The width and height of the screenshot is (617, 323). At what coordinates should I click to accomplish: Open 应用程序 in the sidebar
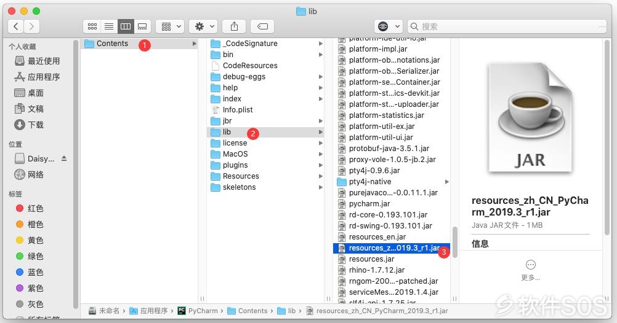[x=38, y=77]
